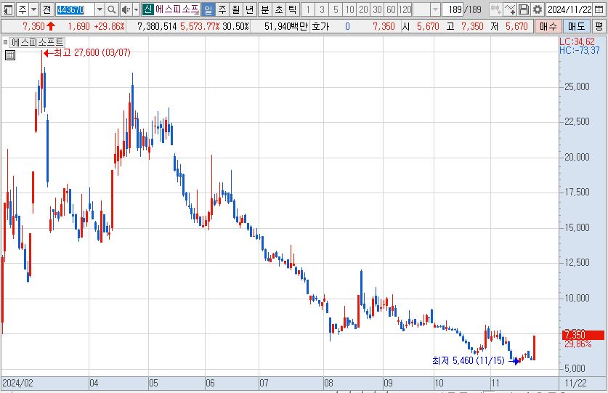Click the add indicator line icon
The image size is (608, 393).
click(509, 9)
